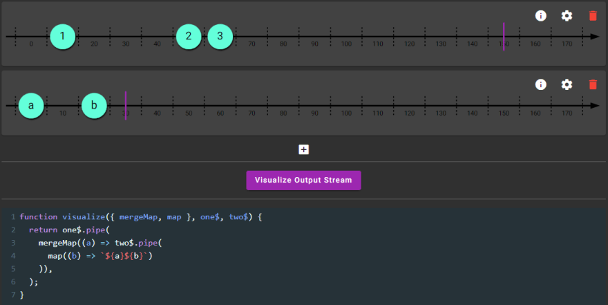Click code line 1 function visualize
Screen dimensions: 608x305
point(141,217)
